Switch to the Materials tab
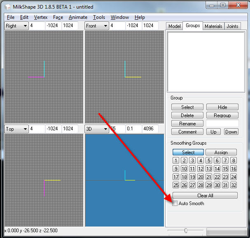Viewport: 250px width, 238px height. click(213, 26)
